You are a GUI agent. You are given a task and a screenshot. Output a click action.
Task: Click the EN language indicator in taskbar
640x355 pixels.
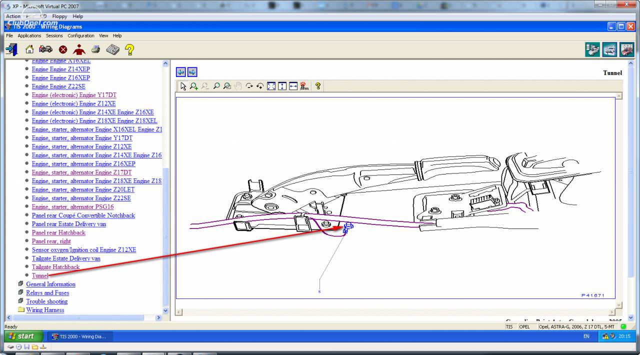tap(586, 336)
